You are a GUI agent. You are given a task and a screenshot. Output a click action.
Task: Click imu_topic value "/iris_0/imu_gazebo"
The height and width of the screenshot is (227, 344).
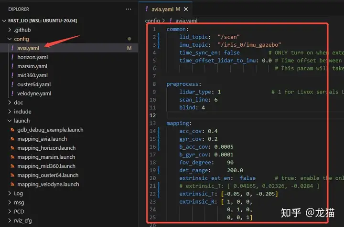[249, 45]
